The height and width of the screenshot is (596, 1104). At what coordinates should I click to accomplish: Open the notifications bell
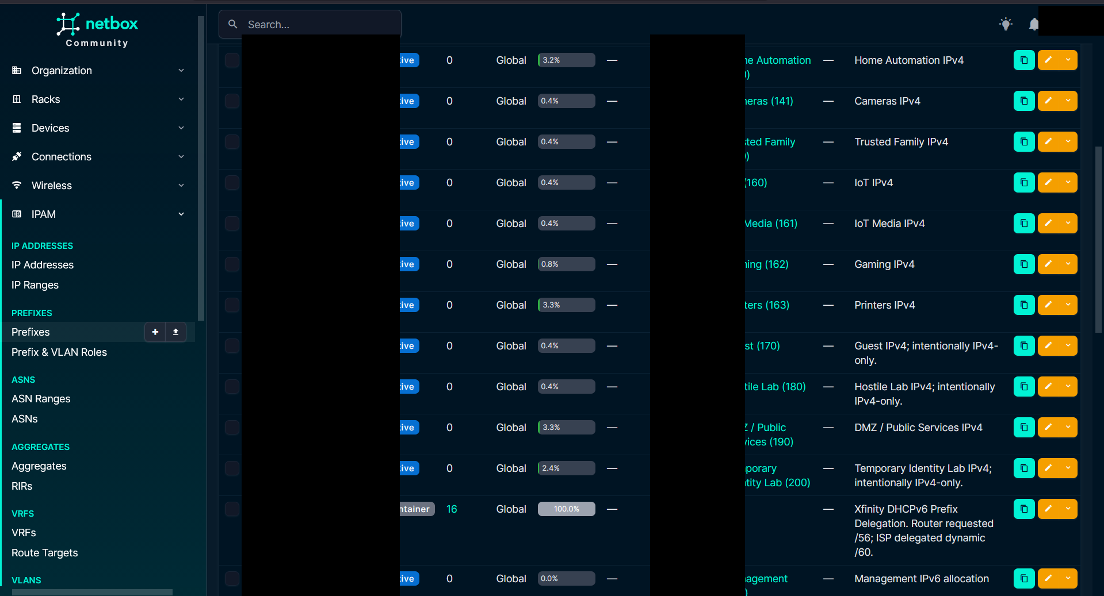(x=1034, y=24)
